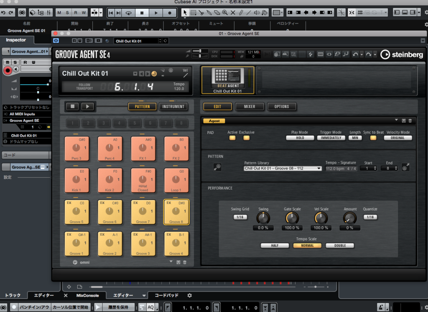Trigger the Kick 1 pad
This screenshot has width=428, height=312.
point(77,180)
